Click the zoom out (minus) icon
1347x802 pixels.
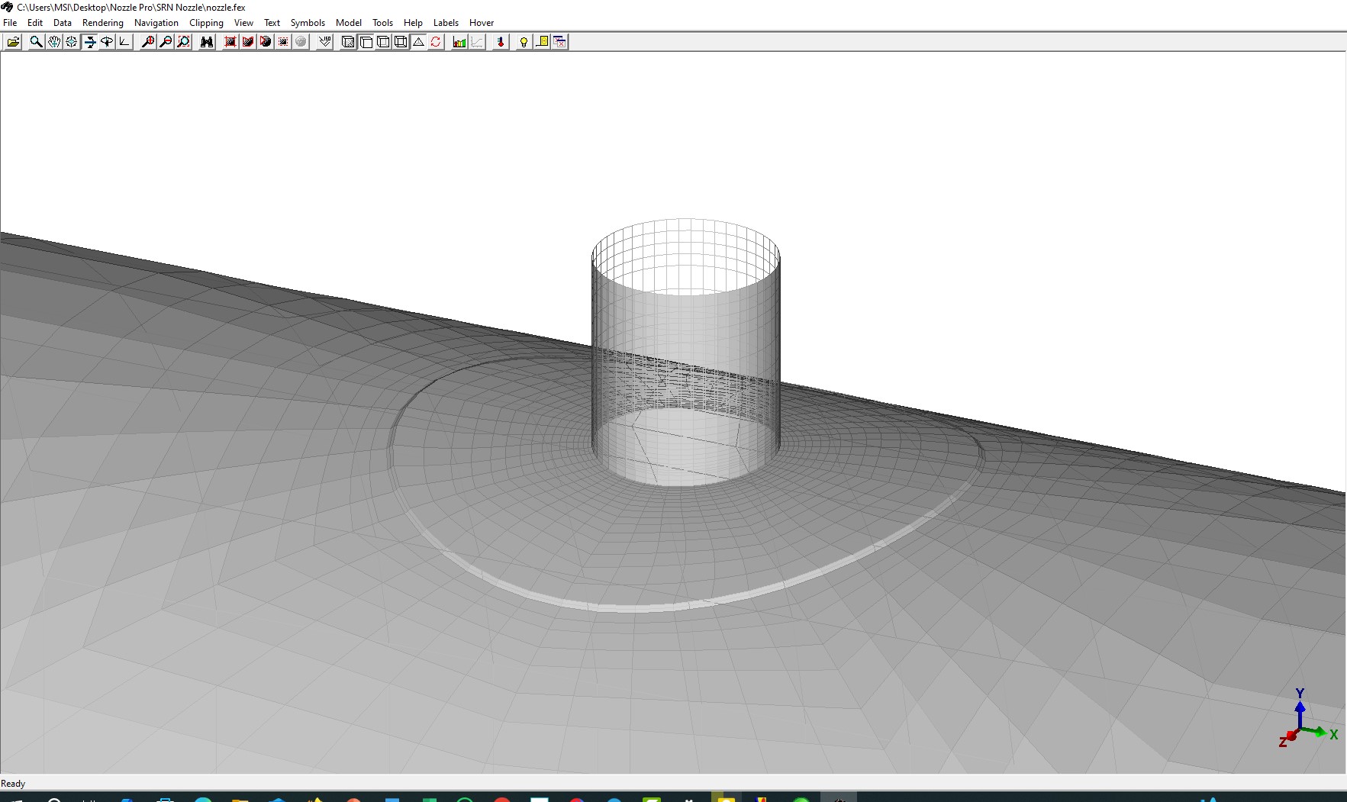166,42
